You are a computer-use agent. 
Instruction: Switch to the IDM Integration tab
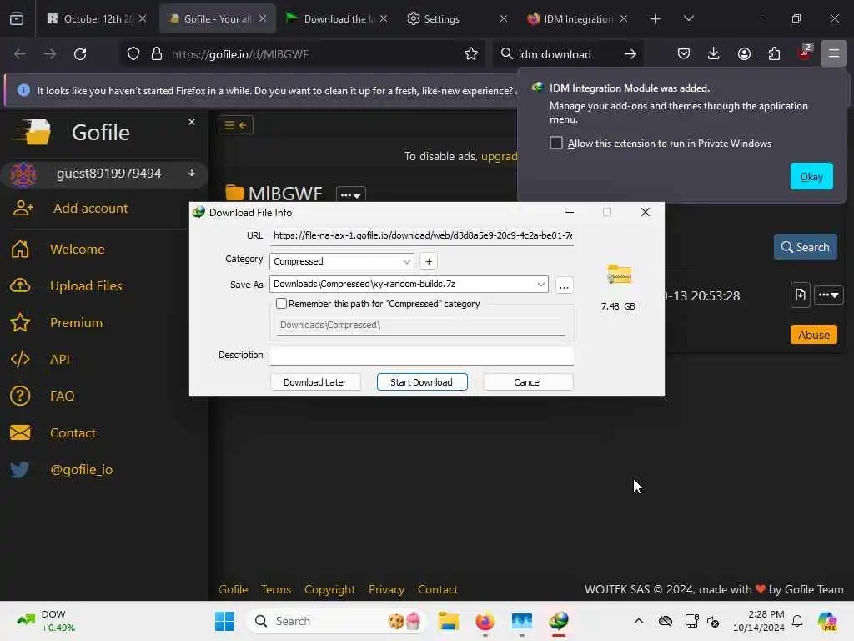coord(577,19)
